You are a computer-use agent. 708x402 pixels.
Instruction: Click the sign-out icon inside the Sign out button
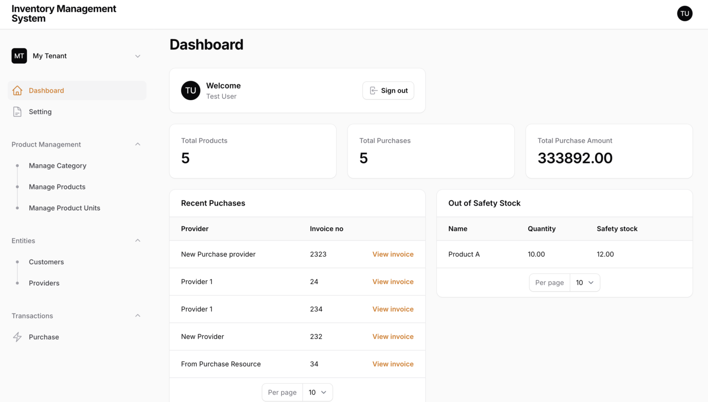point(373,90)
